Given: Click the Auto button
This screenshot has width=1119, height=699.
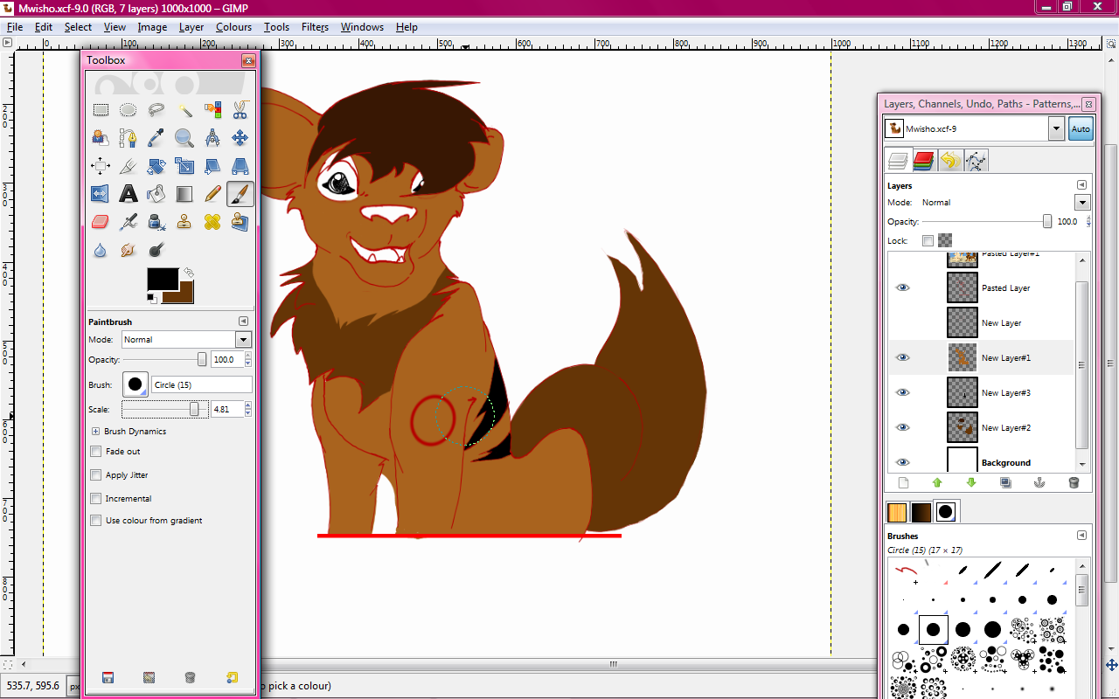Looking at the screenshot, I should coord(1081,128).
